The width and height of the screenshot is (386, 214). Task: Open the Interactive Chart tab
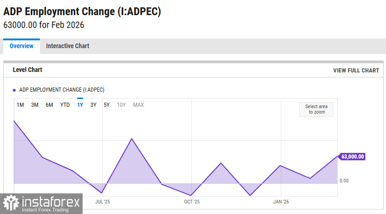point(67,46)
